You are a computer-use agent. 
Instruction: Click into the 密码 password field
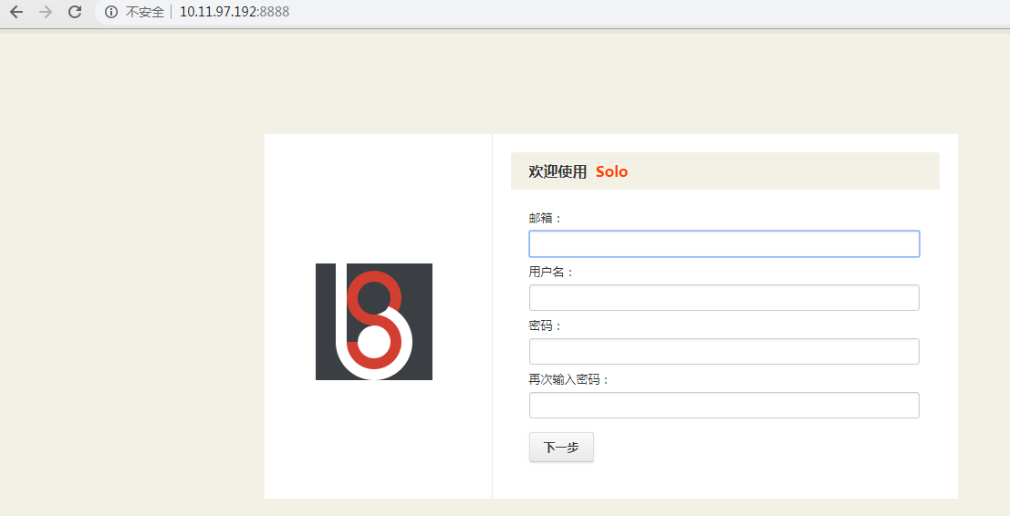(x=724, y=351)
